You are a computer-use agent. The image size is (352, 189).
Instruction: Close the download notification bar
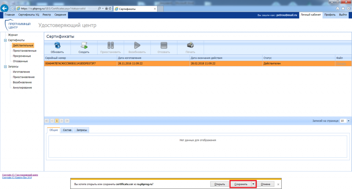coord(278,184)
